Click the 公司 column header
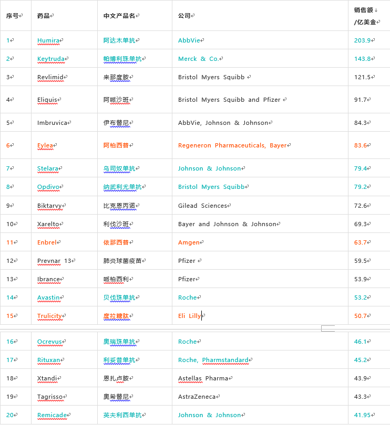The width and height of the screenshot is (390, 425). click(x=184, y=16)
